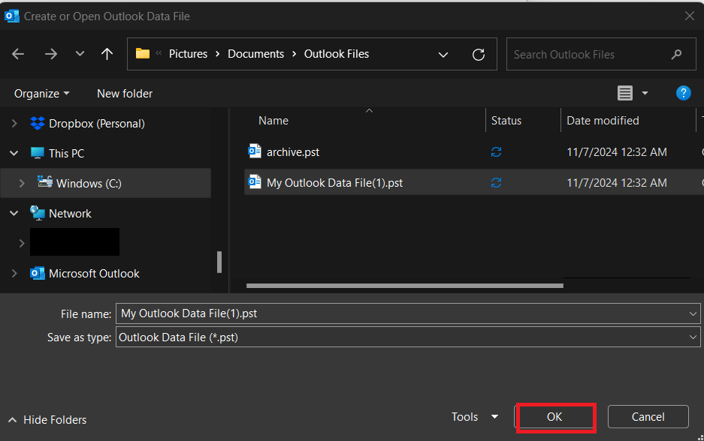Select Outlook Files in the breadcrumb path

tap(337, 54)
